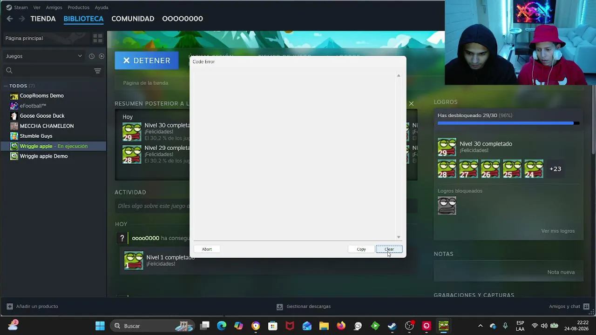Click the add product plus icon
This screenshot has height=335, width=596.
pyautogui.click(x=10, y=307)
